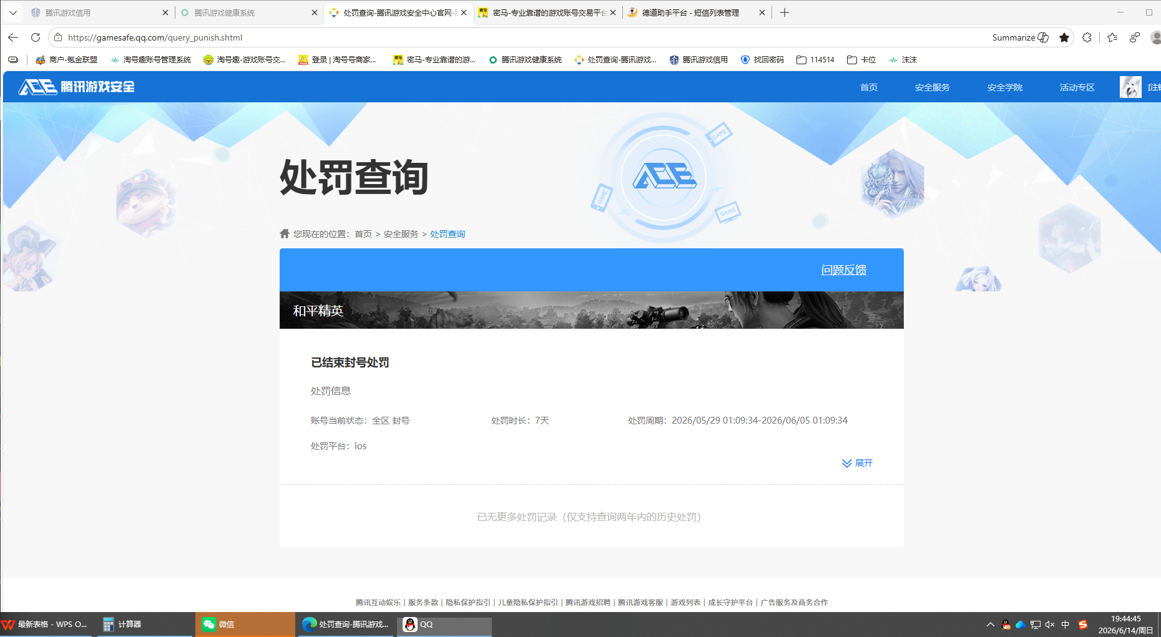Viewport: 1161px width, 637px height.
Task: Open bookmark 淘号趣-游戏账号交易
Action: [x=245, y=60]
